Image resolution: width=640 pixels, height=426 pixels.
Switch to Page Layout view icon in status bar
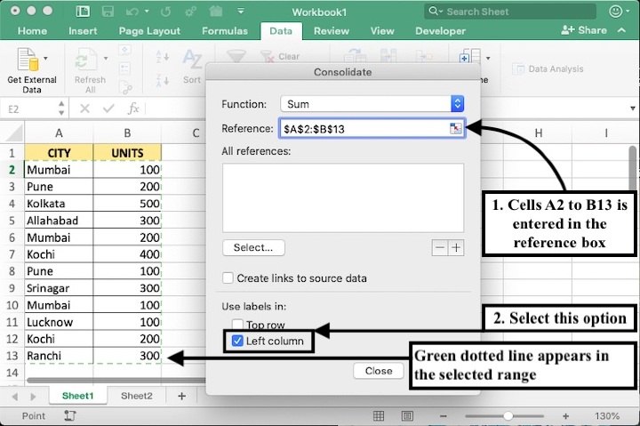(407, 416)
